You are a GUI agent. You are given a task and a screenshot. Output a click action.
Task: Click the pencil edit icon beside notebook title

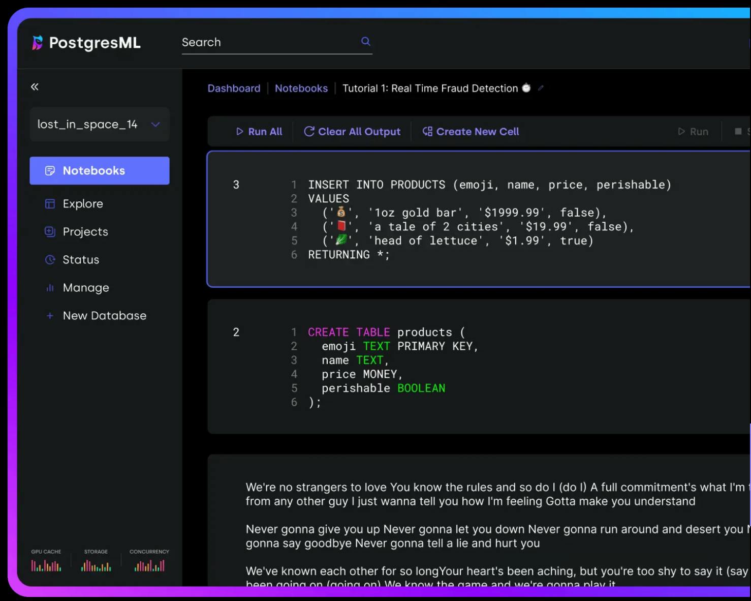[x=541, y=88]
